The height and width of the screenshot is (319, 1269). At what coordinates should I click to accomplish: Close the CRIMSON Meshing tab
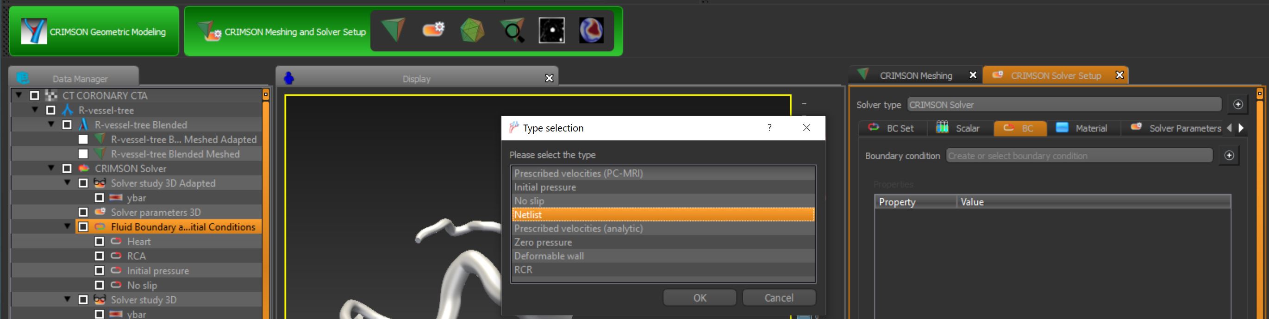click(973, 75)
